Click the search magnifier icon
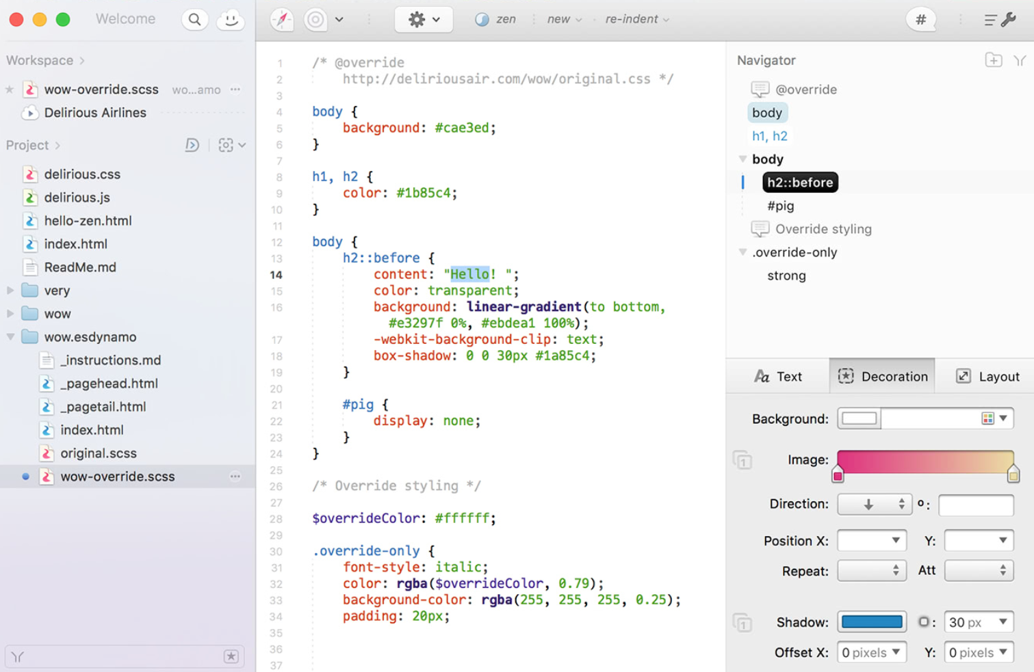This screenshot has width=1034, height=672. point(195,20)
